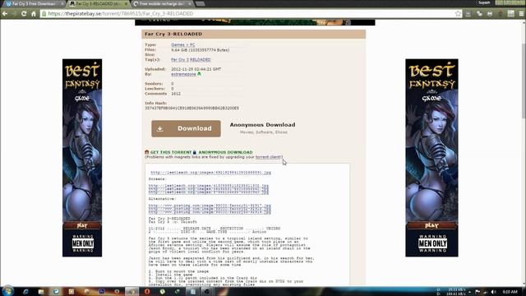Click the Anonymous Download heading

(263, 125)
